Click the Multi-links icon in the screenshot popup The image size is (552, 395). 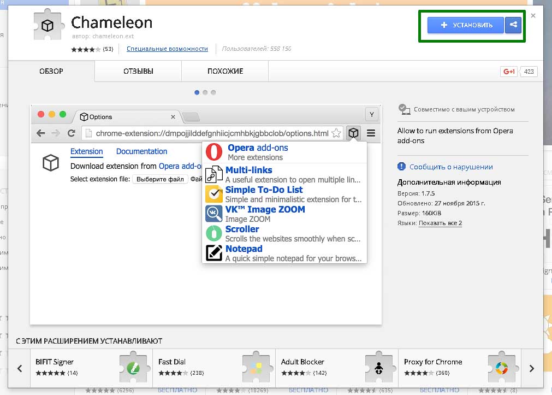point(213,174)
